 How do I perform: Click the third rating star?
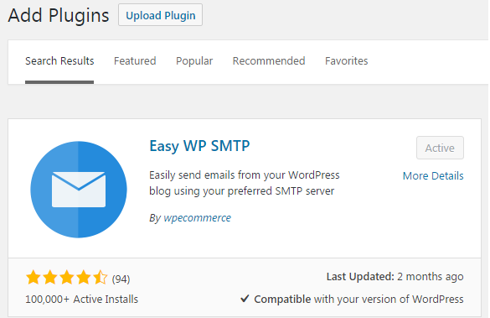[x=67, y=278]
